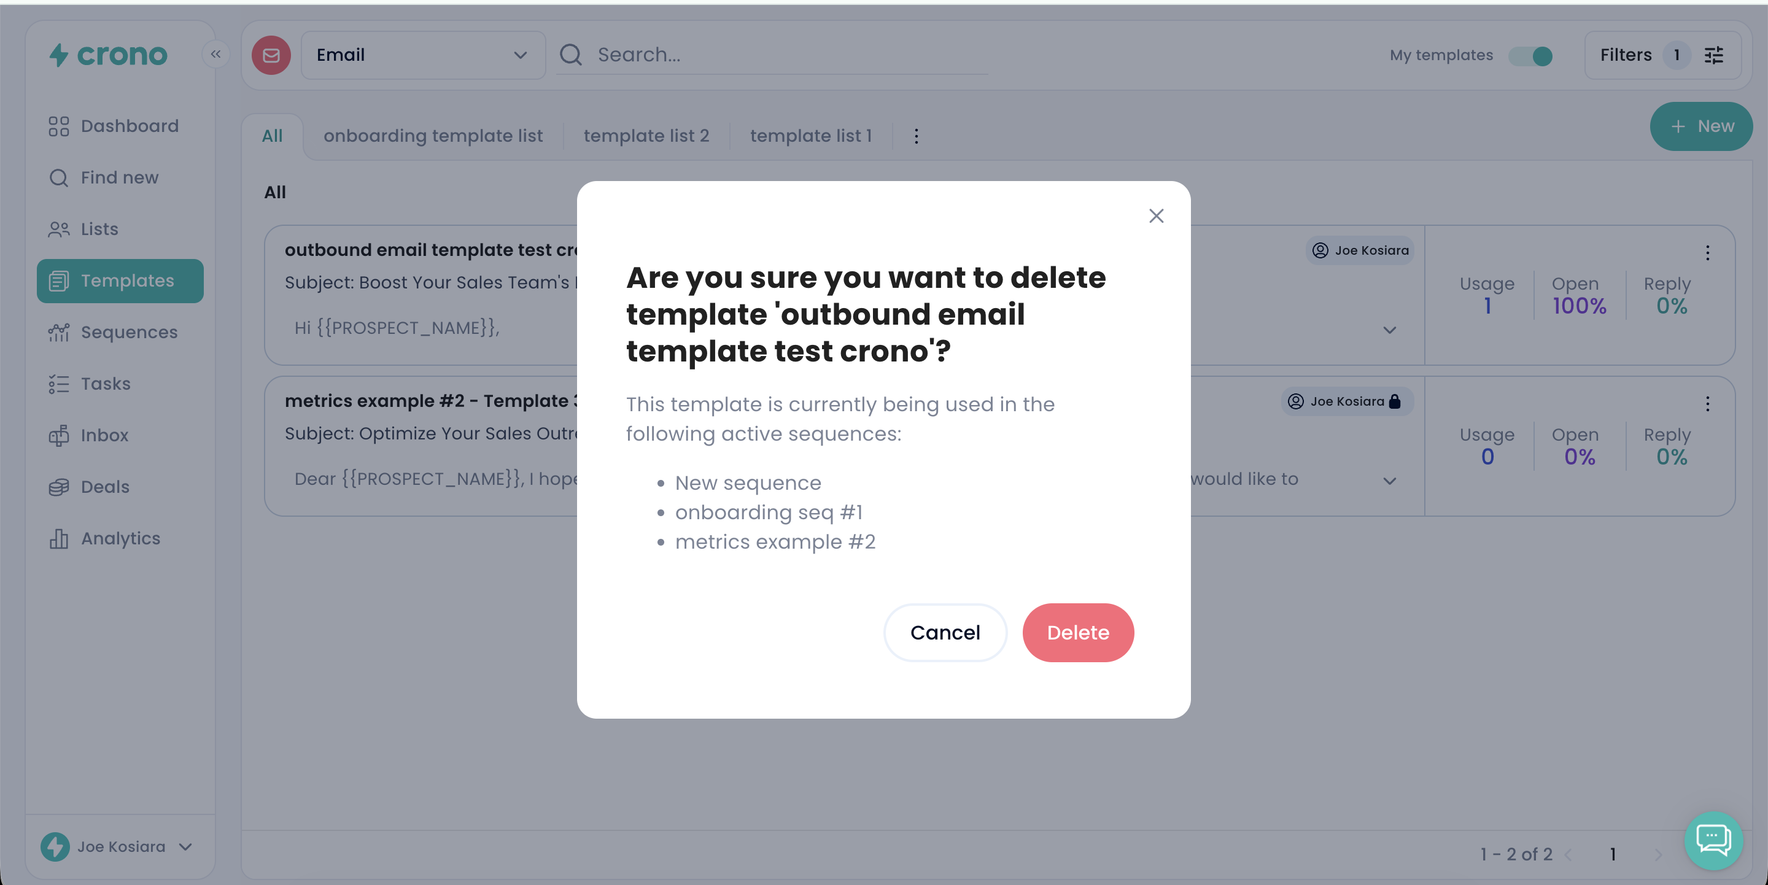Open three-dot menu on metrics example template
The height and width of the screenshot is (885, 1768).
click(x=1708, y=404)
